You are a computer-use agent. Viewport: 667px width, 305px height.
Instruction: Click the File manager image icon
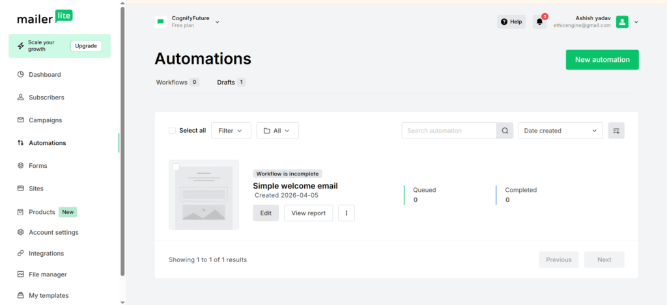(20, 274)
